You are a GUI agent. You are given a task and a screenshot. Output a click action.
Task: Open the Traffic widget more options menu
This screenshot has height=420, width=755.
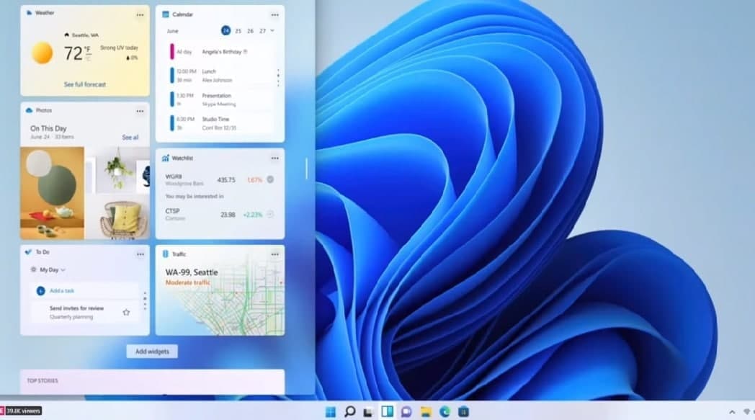click(275, 254)
